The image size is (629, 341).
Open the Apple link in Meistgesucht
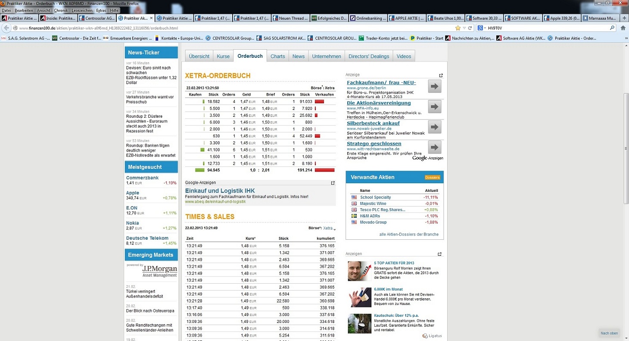coord(133,193)
